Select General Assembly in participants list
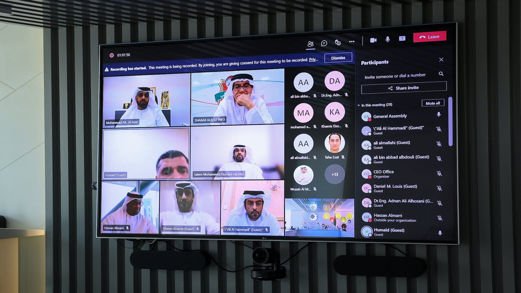 coord(390,116)
